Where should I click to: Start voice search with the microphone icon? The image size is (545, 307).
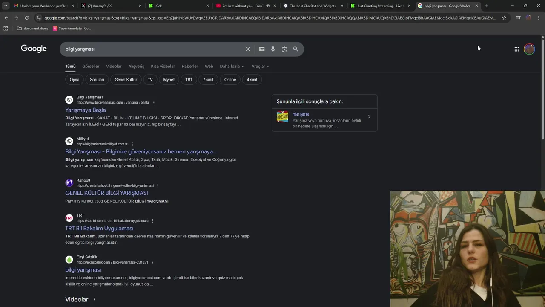(x=273, y=49)
